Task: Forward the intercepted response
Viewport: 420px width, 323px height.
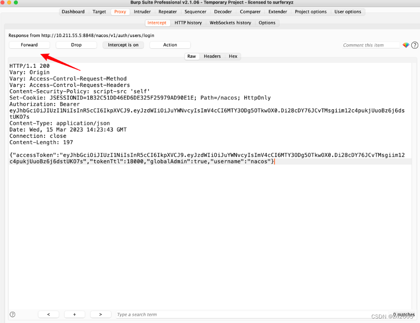Action: (x=29, y=45)
